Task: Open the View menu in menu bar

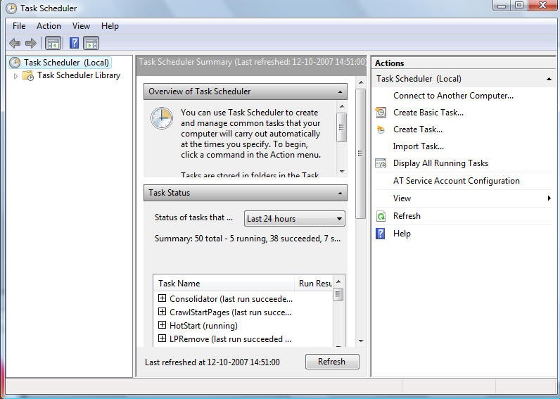Action: click(x=81, y=26)
